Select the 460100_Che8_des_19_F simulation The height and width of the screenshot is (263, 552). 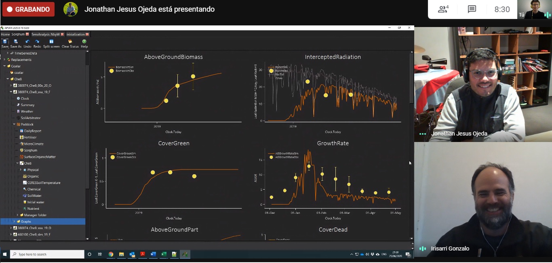[34, 234]
